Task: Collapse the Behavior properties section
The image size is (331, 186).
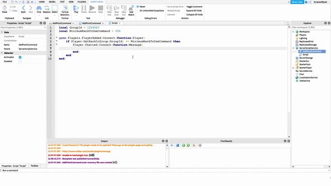Action: click(x=2, y=53)
